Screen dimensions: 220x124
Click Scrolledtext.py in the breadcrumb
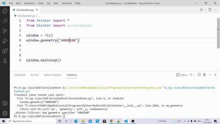pyautogui.click(x=26, y=16)
